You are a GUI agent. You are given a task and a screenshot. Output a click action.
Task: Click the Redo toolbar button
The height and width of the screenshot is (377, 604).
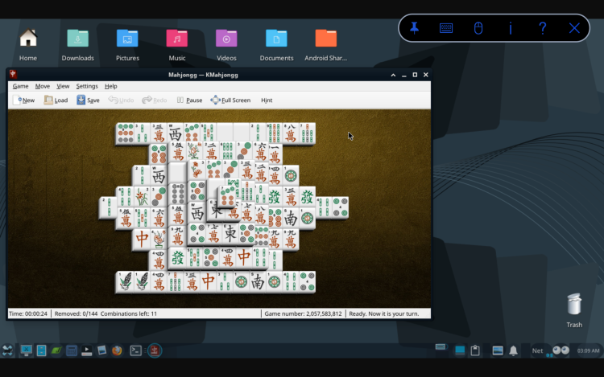click(154, 100)
